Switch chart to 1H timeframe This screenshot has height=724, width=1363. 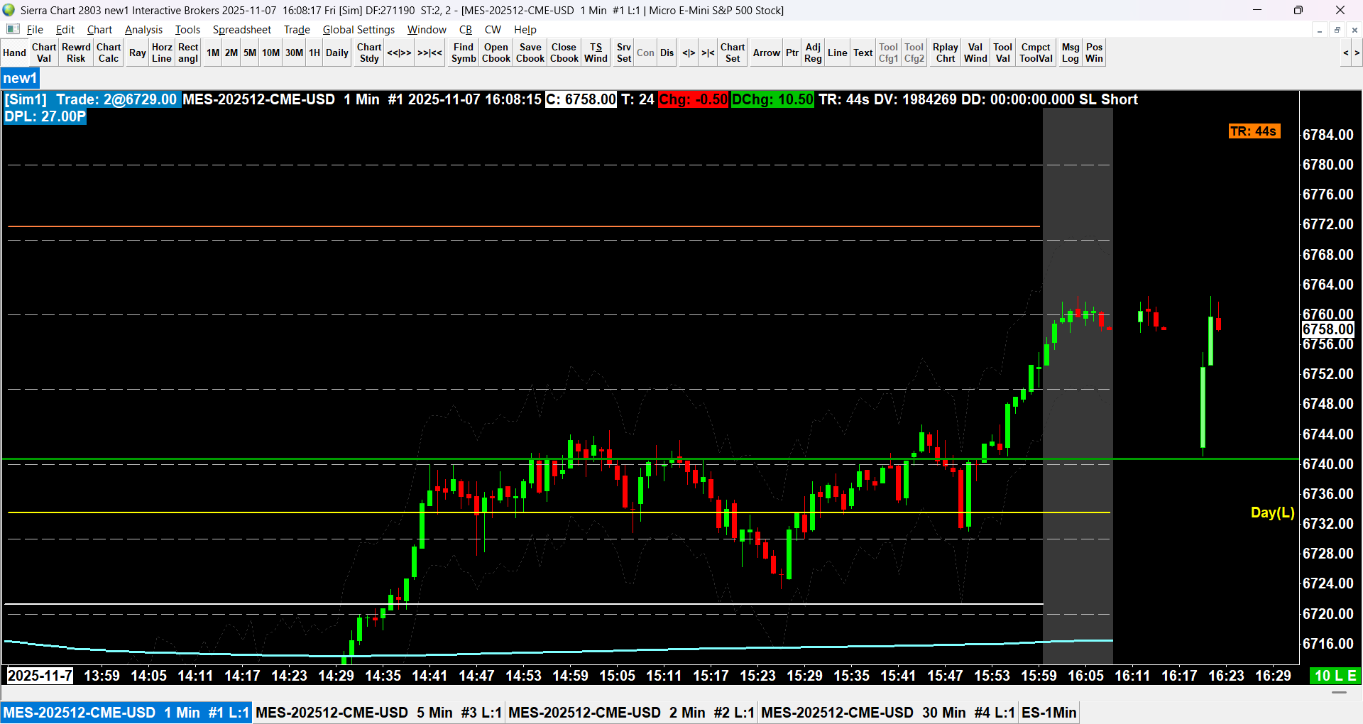314,53
